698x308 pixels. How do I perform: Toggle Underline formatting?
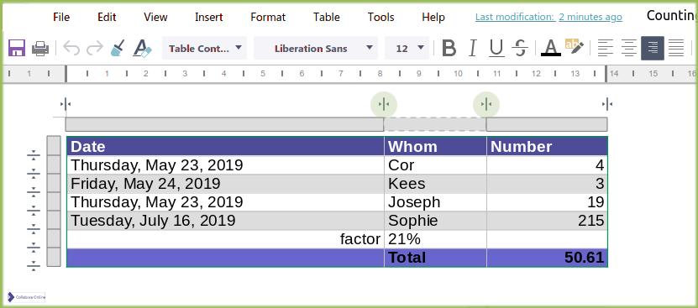click(x=496, y=48)
